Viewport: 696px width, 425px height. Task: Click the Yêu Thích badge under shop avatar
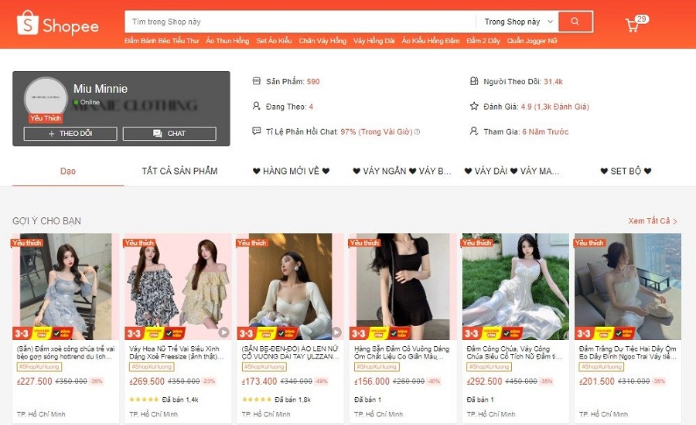coord(46,118)
